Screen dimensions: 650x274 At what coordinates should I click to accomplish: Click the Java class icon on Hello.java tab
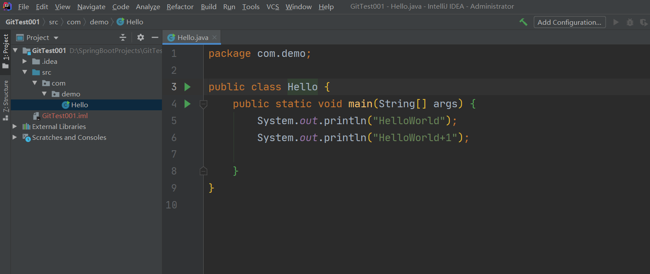click(x=172, y=38)
